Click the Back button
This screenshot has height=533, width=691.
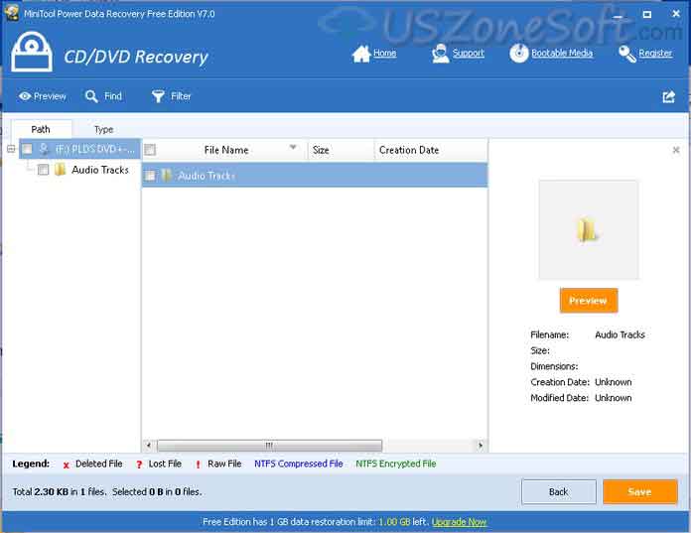coord(558,491)
